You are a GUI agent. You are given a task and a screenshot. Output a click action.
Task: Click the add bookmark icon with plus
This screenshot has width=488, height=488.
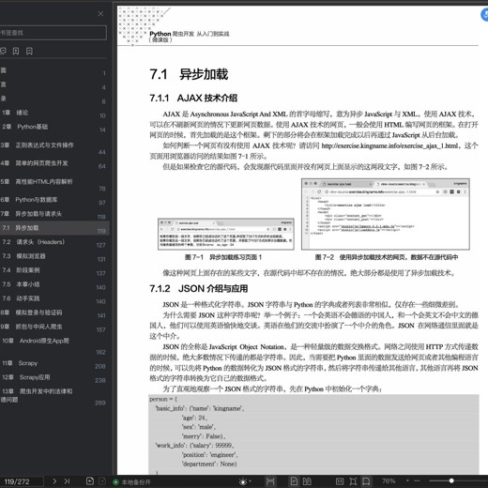16,51
